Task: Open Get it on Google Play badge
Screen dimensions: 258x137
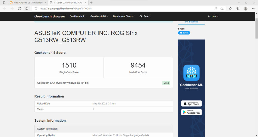Action: (x=191, y=112)
